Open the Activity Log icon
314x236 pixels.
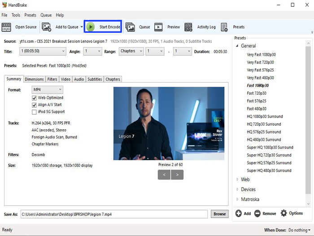pyautogui.click(x=188, y=27)
